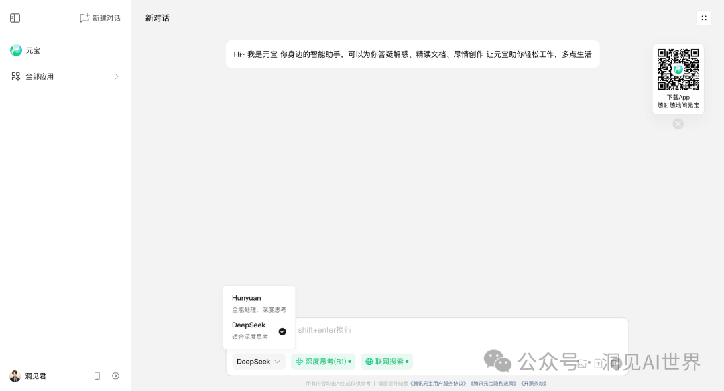Viewport: 724px width, 391px height.
Task: Click the 全能处理，深度思考 description
Action: pyautogui.click(x=259, y=309)
